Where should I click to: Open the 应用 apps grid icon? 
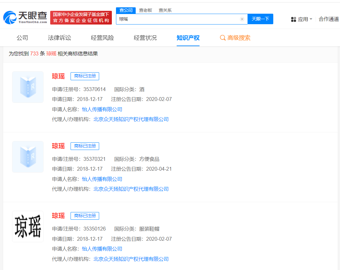(293, 19)
